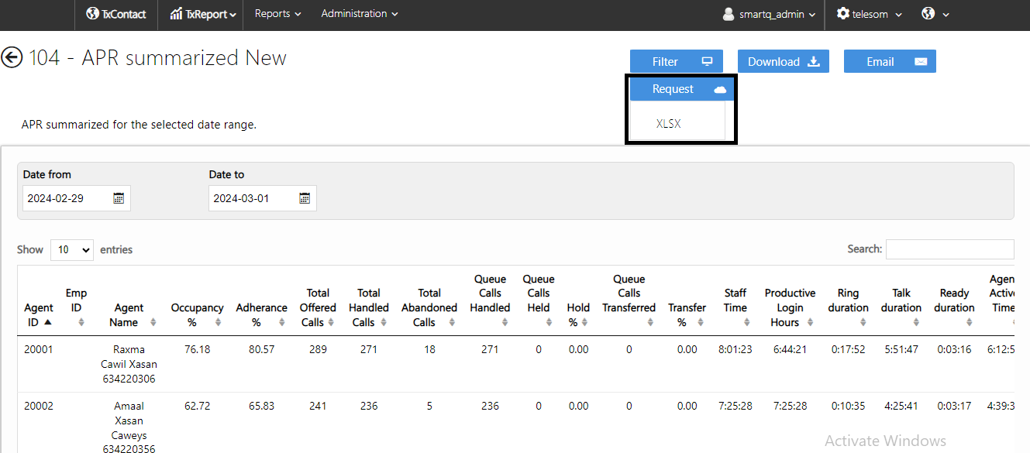Screen dimensions: 1030x453
Task: Click the report title text
Action: (158, 58)
